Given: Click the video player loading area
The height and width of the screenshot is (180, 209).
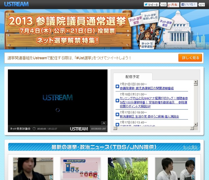Looking at the screenshot, I should click(x=57, y=97).
